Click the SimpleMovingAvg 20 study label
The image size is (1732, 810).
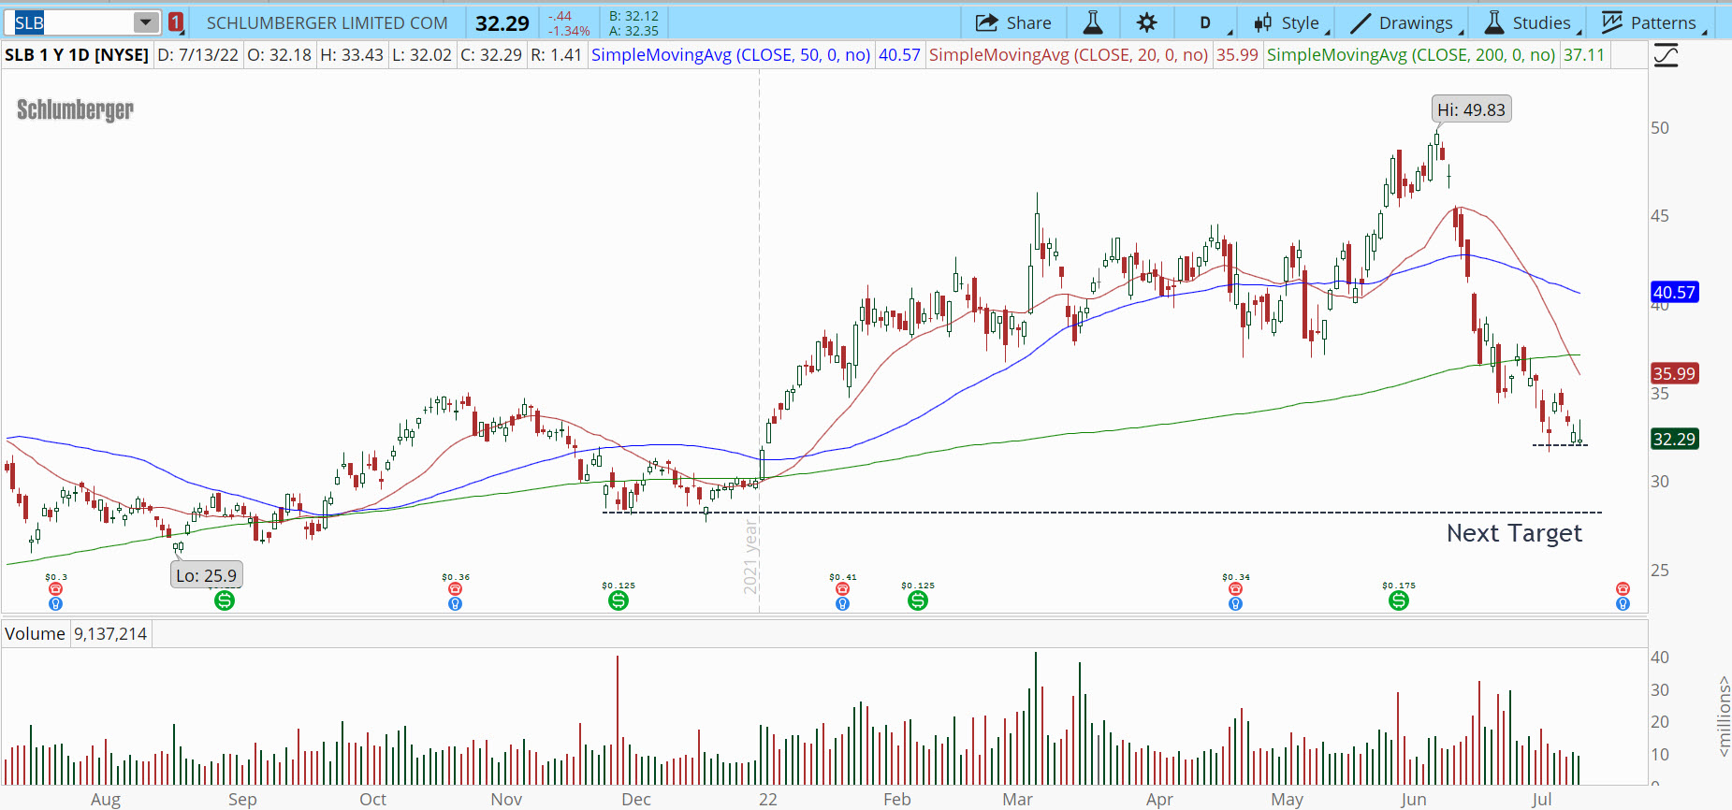pyautogui.click(x=1069, y=55)
